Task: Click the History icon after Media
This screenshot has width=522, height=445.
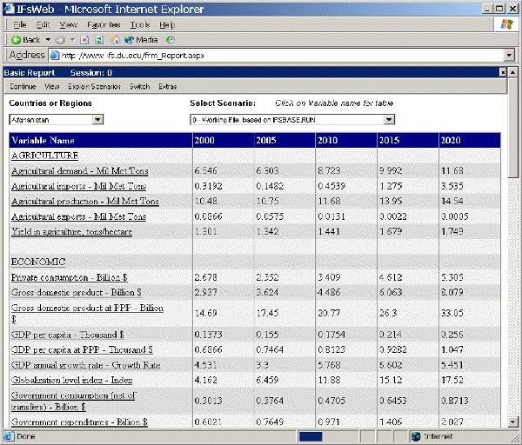Action: click(x=171, y=40)
